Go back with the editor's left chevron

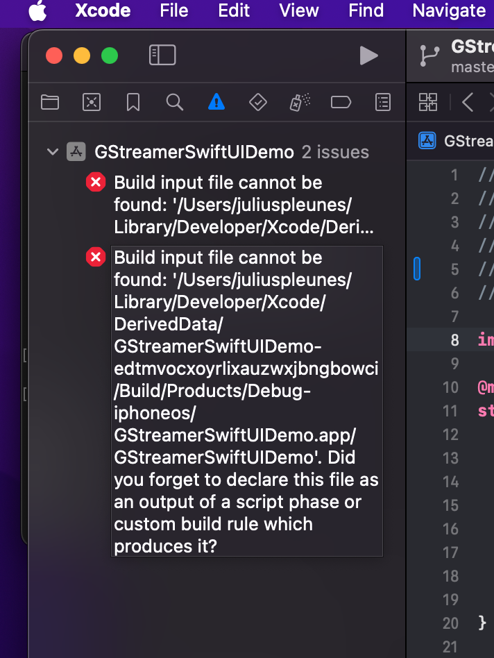click(x=468, y=102)
